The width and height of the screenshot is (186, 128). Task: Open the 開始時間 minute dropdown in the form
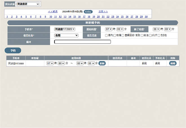pos(120,29)
